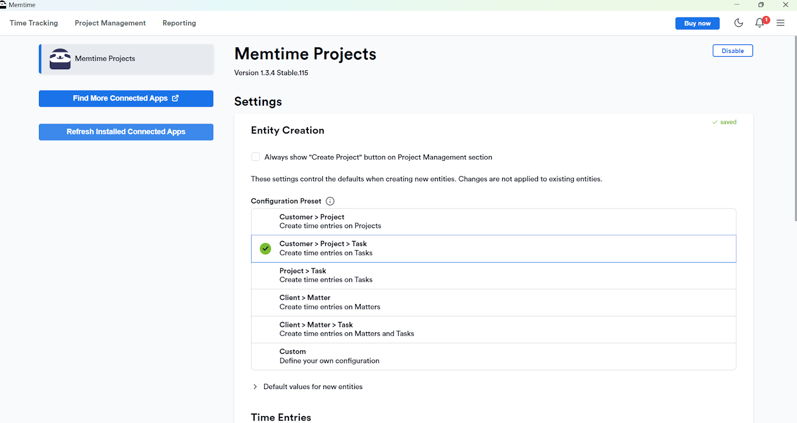Viewport: 797px width, 423px height.
Task: Click Find More Connected Apps button
Action: pyautogui.click(x=126, y=98)
